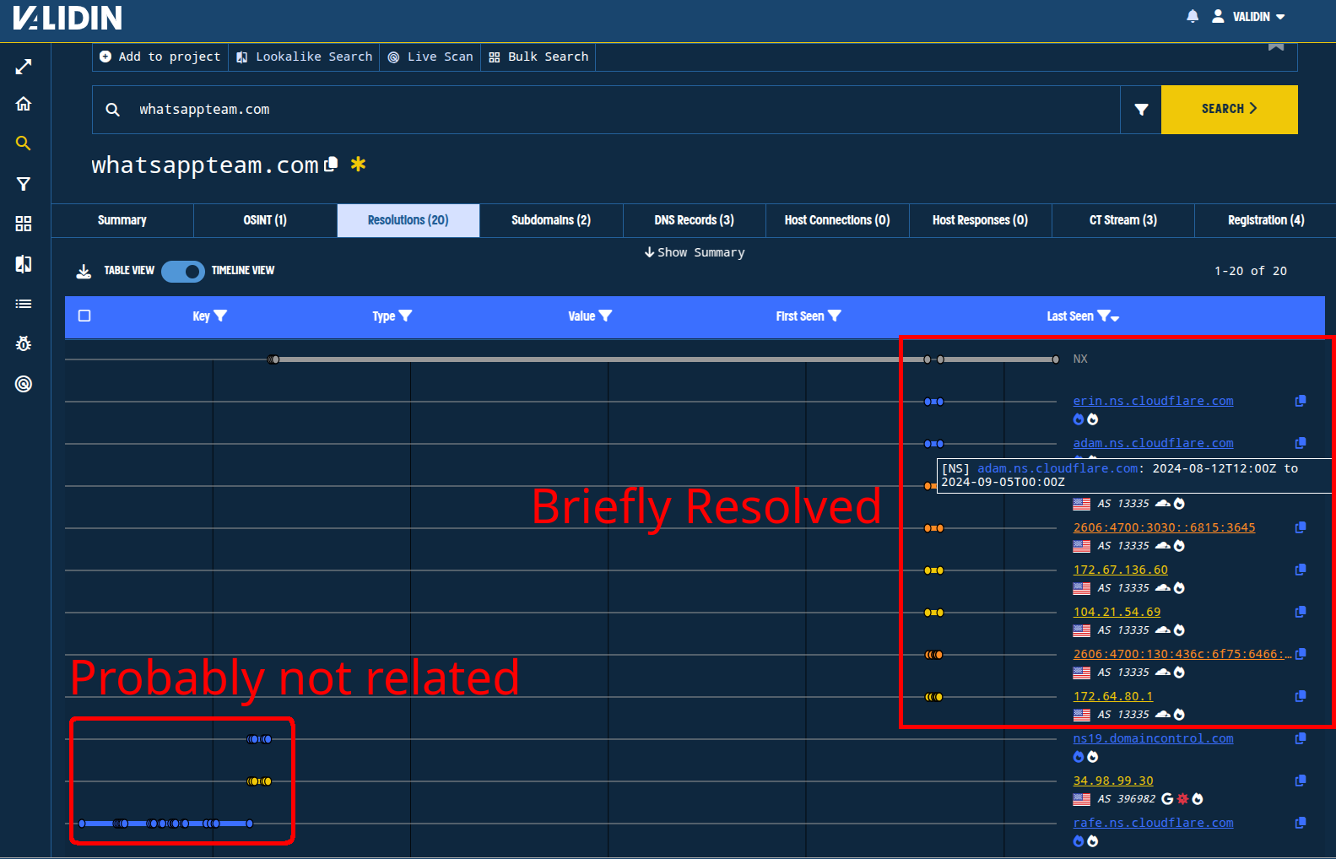Open 2606:4700:3030::6815:3645 link
Viewport: 1336px width, 859px height.
[1164, 527]
